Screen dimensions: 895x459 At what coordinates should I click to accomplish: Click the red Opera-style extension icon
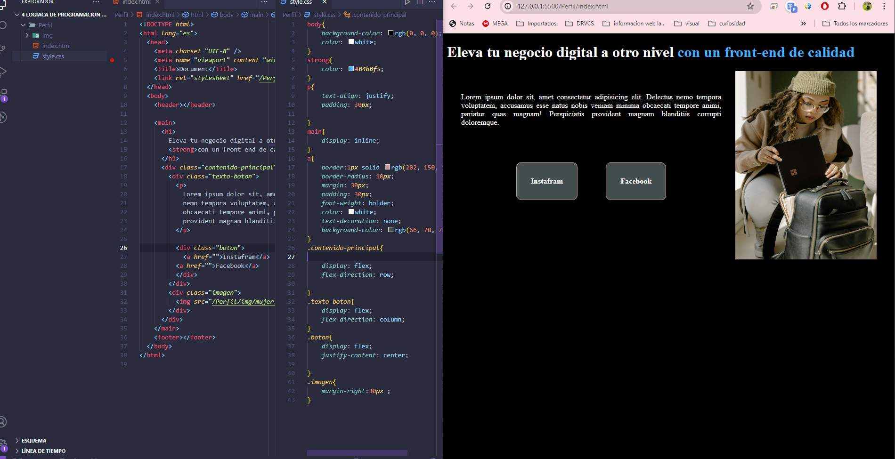[825, 6]
